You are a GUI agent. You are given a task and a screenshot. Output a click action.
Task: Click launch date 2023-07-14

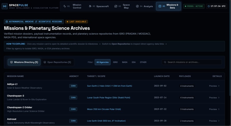[160, 97]
